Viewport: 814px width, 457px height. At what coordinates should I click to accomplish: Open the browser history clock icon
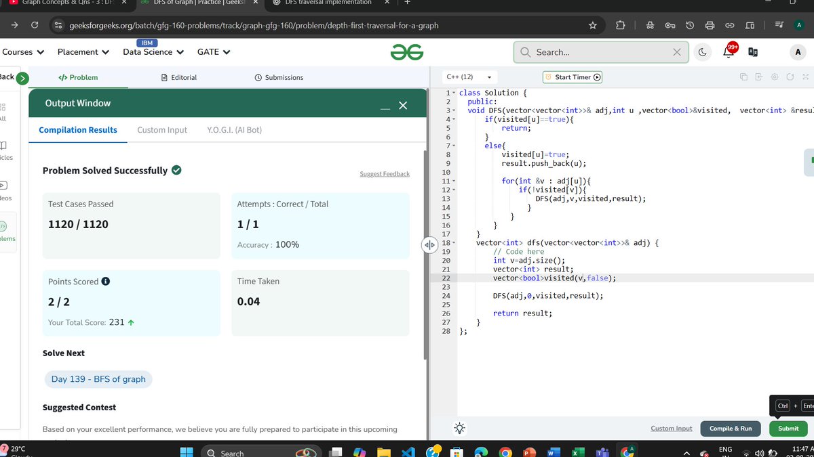(x=690, y=26)
